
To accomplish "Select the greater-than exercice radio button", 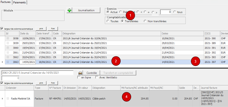I will [153, 12].
